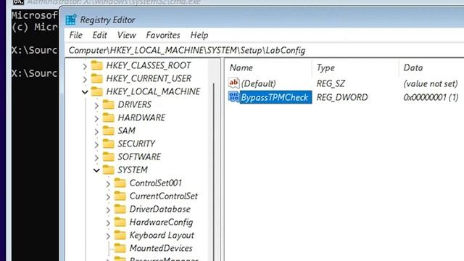Expand the Keyboard Layout key
The width and height of the screenshot is (464, 261).
tap(108, 236)
